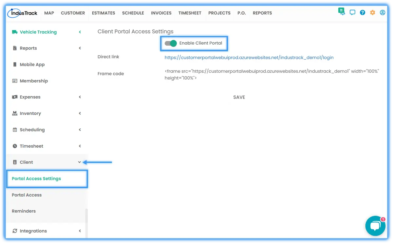The width and height of the screenshot is (393, 244).
Task: Expand the sidebar Timesheet chevron
Action: coord(80,146)
